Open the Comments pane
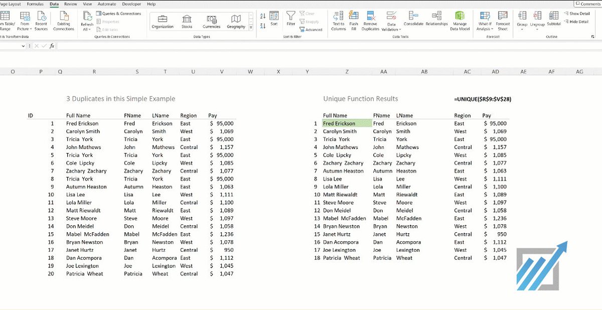This screenshot has width=602, height=310. click(588, 4)
